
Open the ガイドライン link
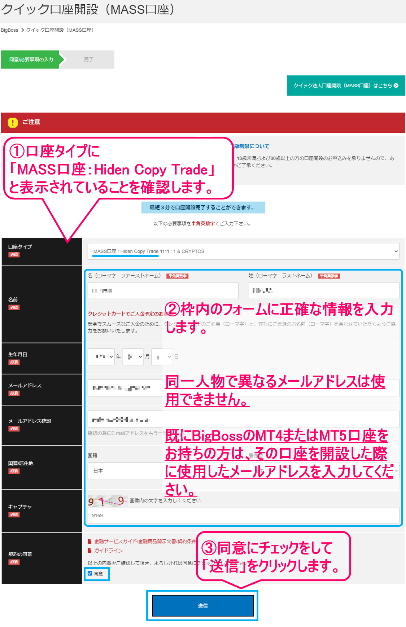click(x=108, y=551)
